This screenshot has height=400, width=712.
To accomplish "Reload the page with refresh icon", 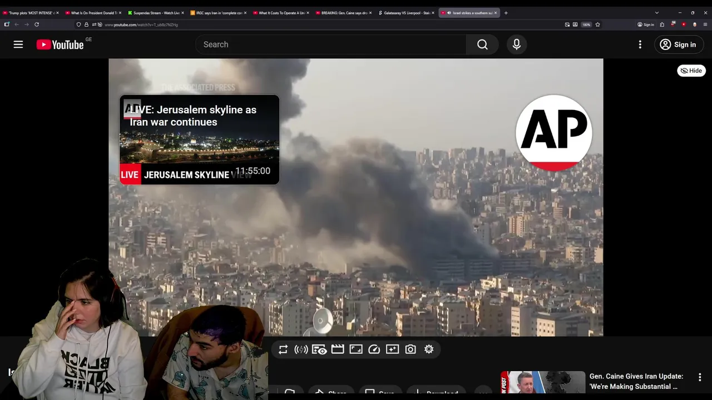I will point(37,24).
